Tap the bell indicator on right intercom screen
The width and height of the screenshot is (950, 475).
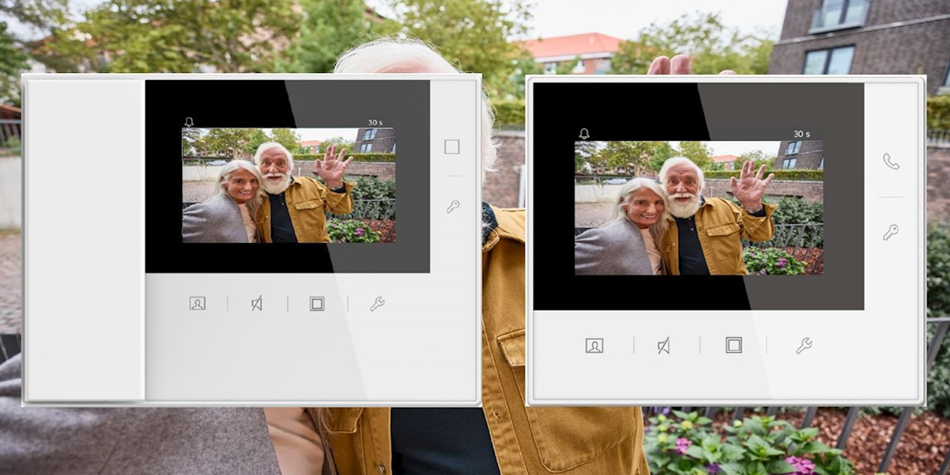(584, 134)
